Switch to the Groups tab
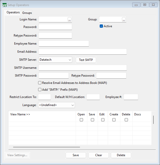 pos(27,13)
